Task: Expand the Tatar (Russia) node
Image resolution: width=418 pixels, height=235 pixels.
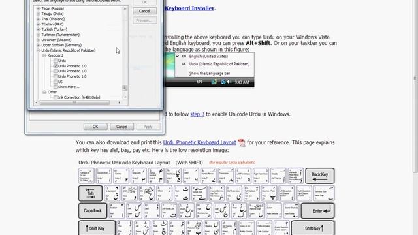Action: tap(38, 8)
